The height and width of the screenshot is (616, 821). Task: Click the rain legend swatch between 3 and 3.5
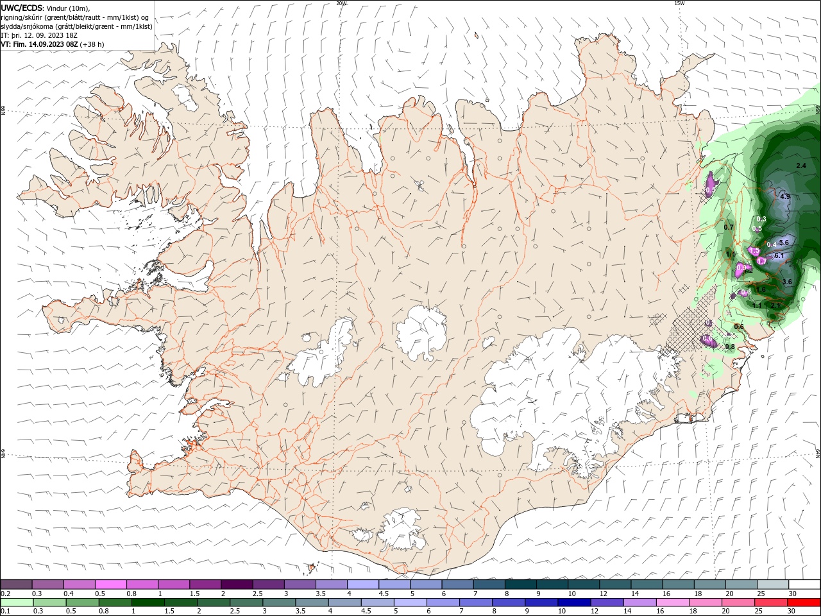[278, 603]
